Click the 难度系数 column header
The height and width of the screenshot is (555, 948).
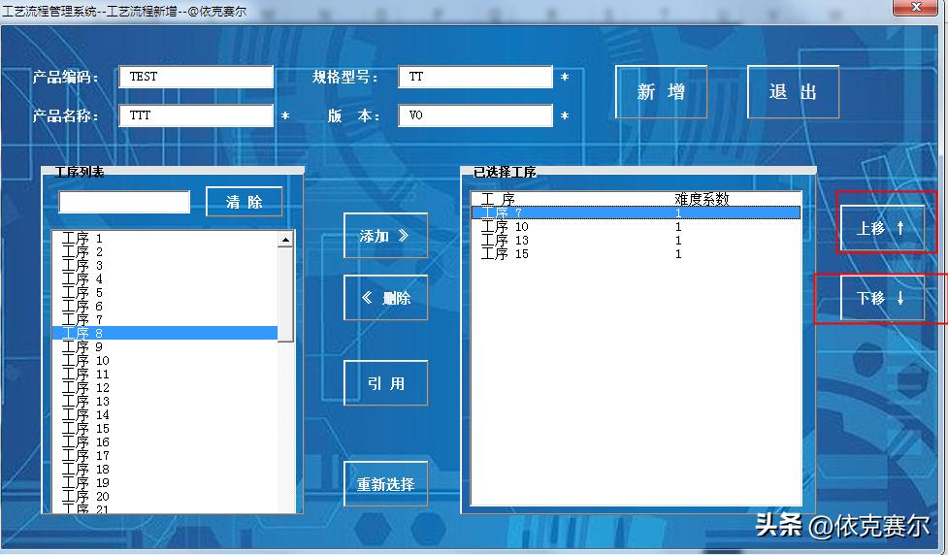(702, 199)
